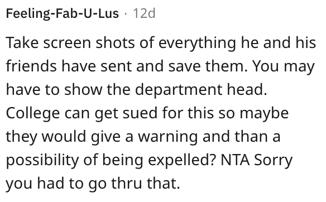The width and height of the screenshot is (326, 202).
Task: Click the word 'friends' in second line
Action: [x=31, y=66]
